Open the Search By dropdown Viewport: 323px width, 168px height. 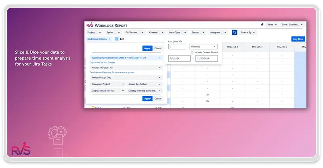click(x=248, y=33)
